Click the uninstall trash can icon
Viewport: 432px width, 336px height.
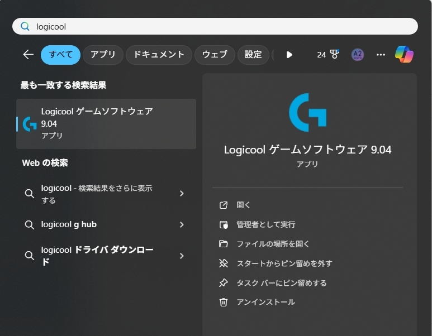point(223,302)
